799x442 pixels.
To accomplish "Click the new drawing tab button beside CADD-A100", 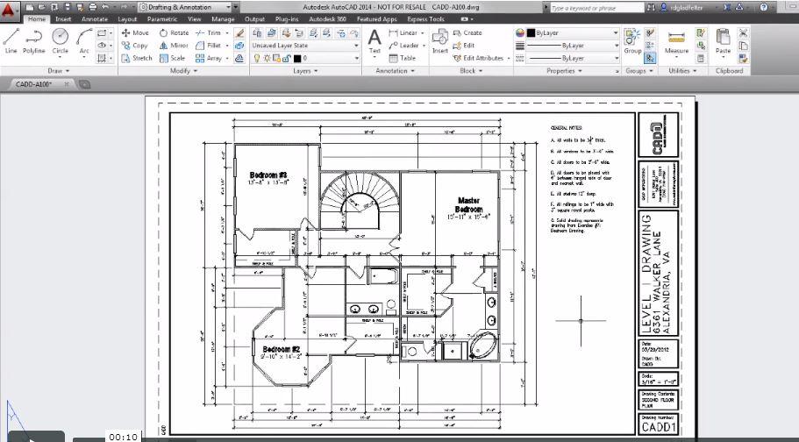I will pyautogui.click(x=84, y=84).
